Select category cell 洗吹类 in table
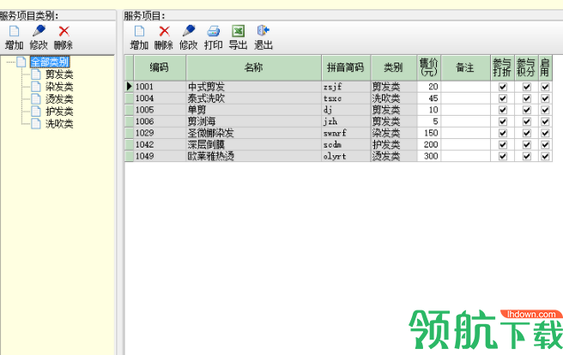 pyautogui.click(x=394, y=99)
